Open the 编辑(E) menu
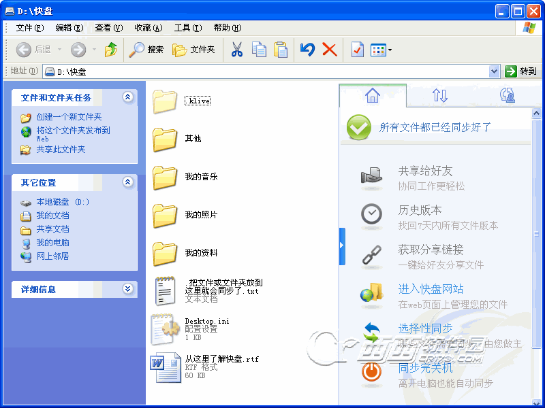Screen dimensions: 545x408 click(x=69, y=28)
